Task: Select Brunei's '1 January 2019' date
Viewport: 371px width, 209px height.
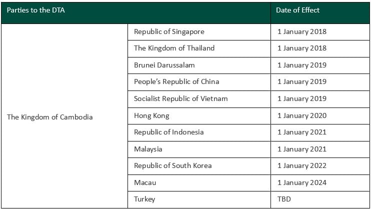Action: [301, 65]
